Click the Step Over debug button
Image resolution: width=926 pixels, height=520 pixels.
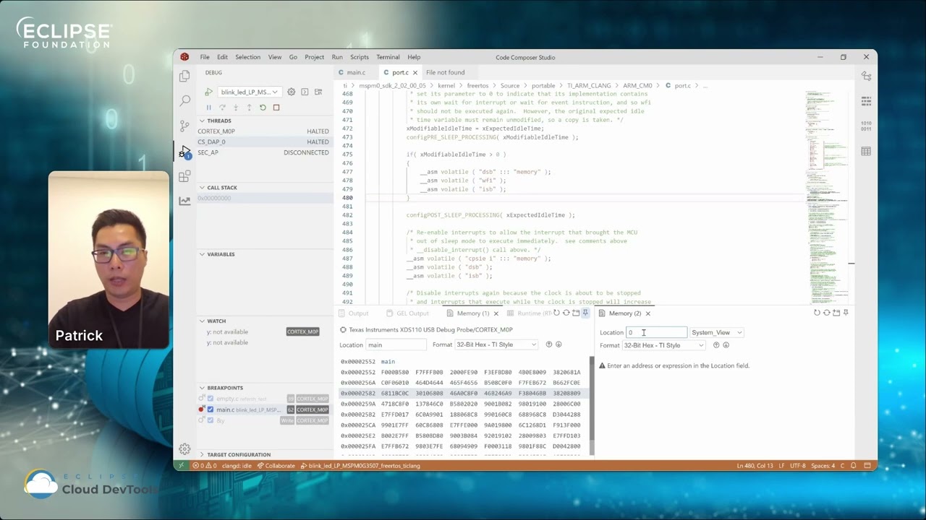[222, 108]
